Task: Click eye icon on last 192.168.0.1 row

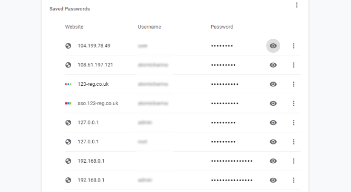Action: coord(273,180)
